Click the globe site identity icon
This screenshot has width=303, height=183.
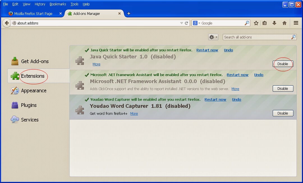pyautogui.click(x=14, y=23)
